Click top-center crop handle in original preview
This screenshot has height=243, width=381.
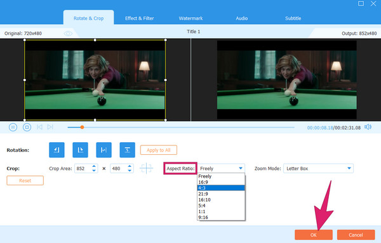[x=95, y=40]
